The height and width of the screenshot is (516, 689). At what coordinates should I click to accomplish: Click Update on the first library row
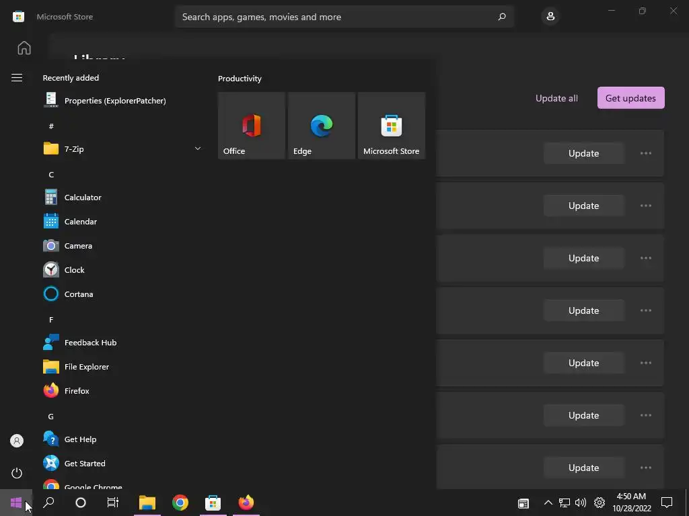click(583, 153)
